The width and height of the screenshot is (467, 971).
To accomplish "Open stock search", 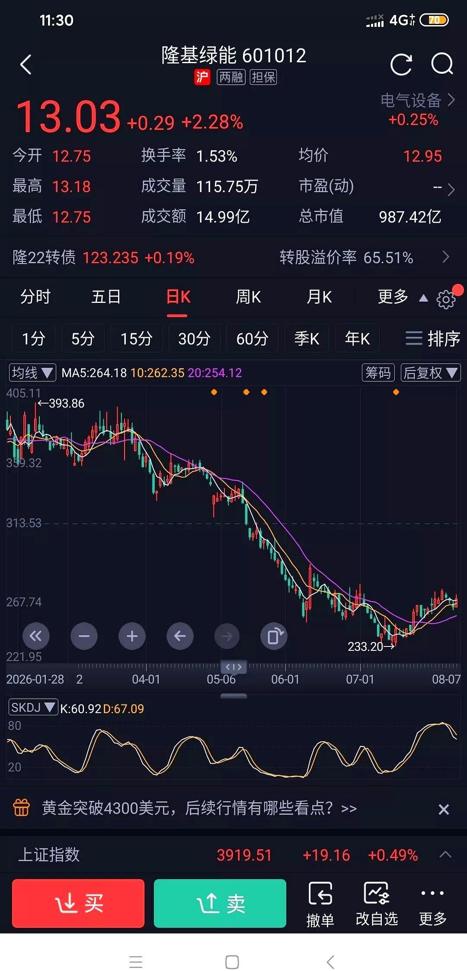I will click(x=442, y=64).
